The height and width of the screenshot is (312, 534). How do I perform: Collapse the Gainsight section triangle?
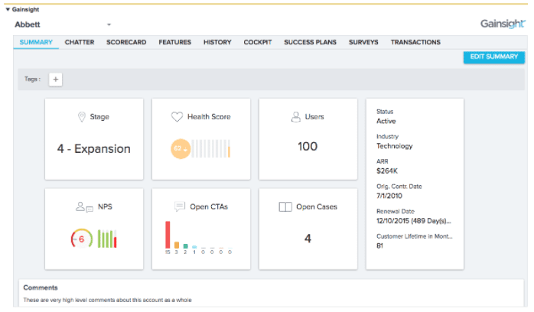coord(8,9)
